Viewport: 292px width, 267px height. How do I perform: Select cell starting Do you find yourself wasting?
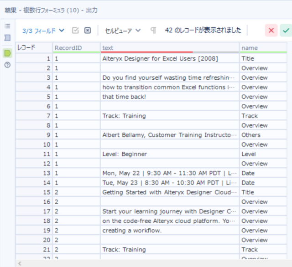tap(170, 77)
